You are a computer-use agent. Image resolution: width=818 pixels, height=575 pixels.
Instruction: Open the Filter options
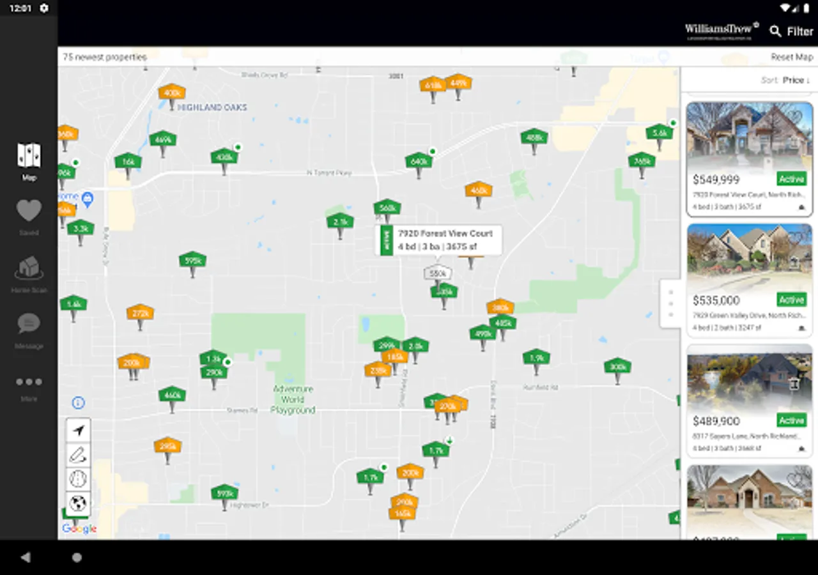click(x=799, y=31)
